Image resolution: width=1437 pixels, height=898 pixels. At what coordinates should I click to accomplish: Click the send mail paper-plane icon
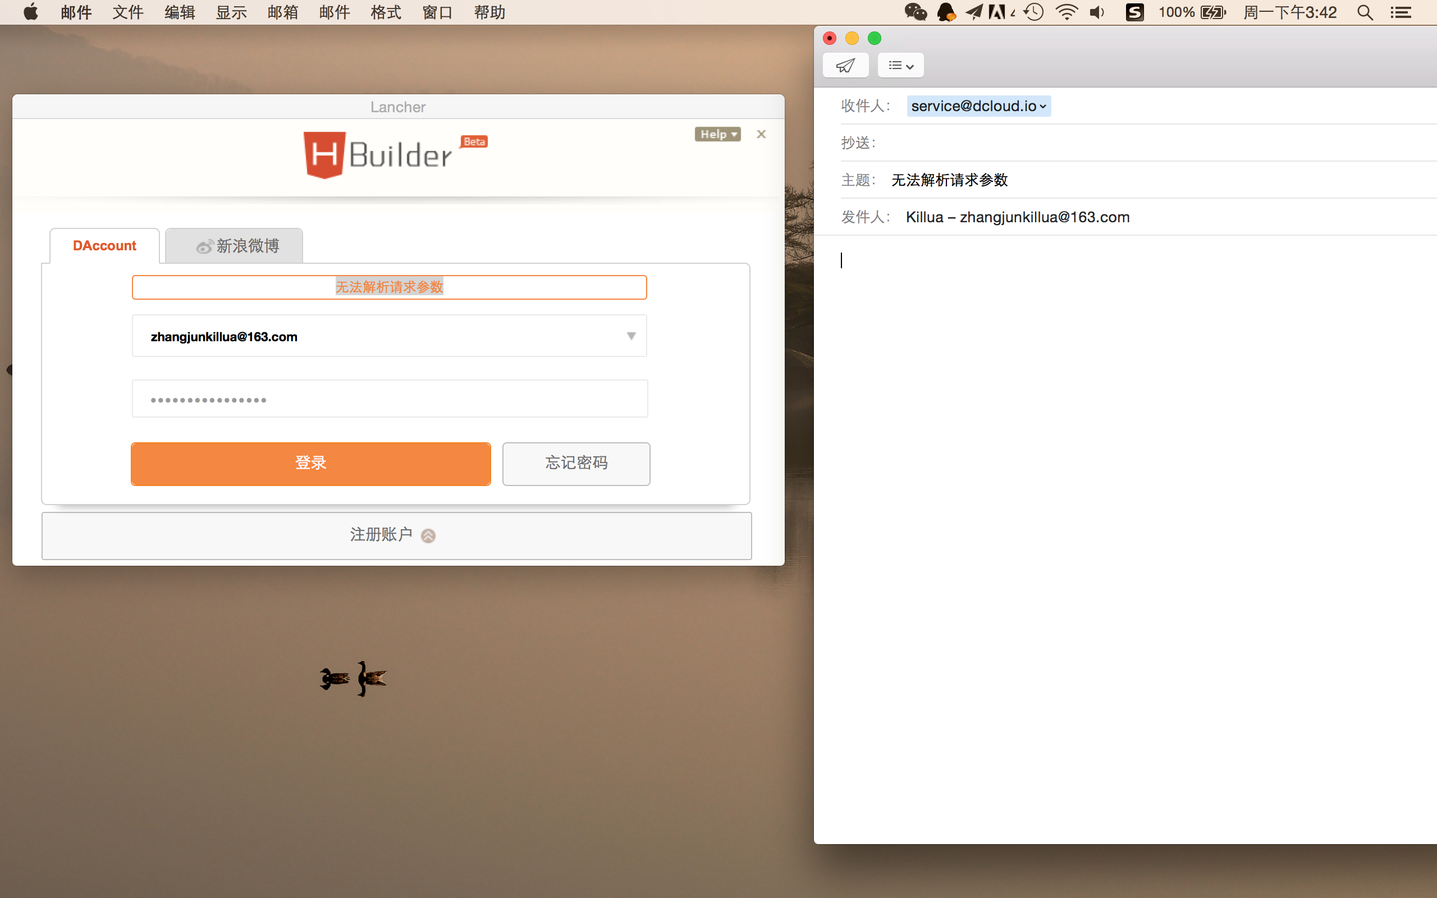845,65
